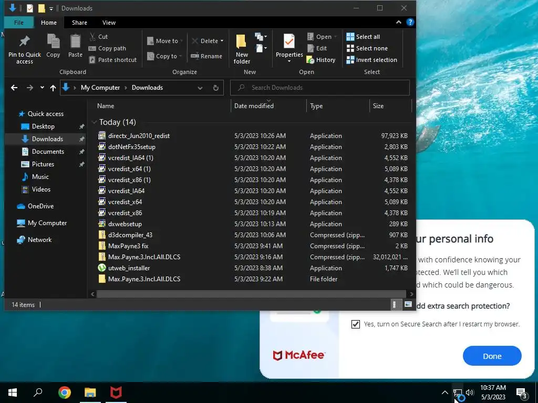Screen dimensions: 538x403
Task: Select Documents in navigation pane
Action: click(x=48, y=152)
